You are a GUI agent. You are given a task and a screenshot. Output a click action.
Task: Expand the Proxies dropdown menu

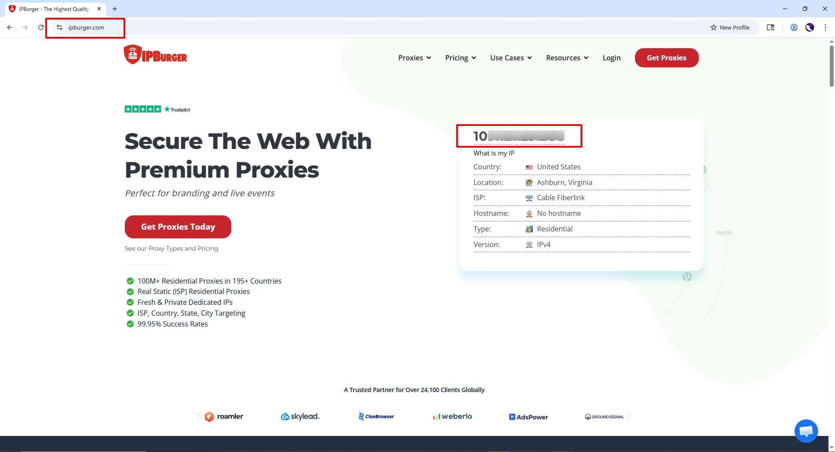(414, 58)
